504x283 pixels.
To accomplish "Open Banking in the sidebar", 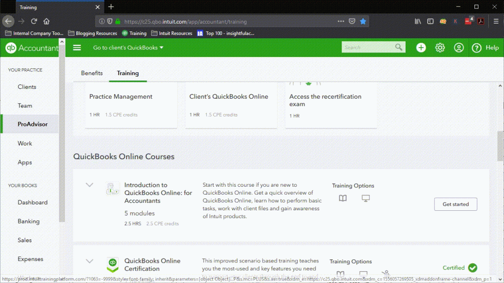I will (29, 222).
